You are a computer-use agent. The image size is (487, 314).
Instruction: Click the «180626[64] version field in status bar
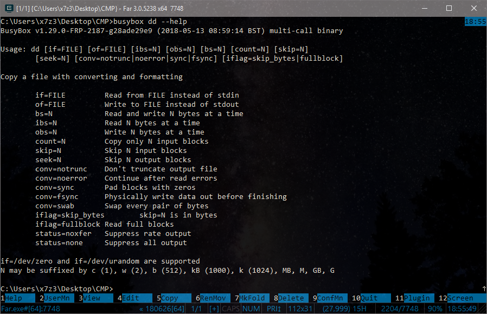(x=162, y=309)
